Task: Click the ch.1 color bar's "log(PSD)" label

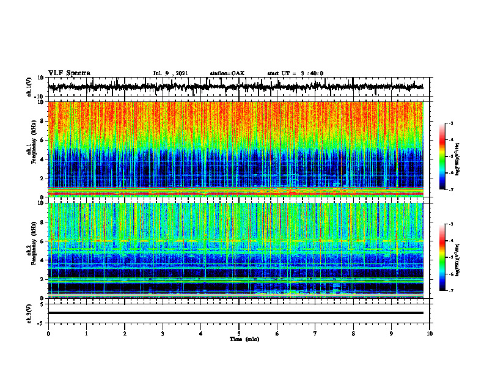Action: tap(457, 159)
